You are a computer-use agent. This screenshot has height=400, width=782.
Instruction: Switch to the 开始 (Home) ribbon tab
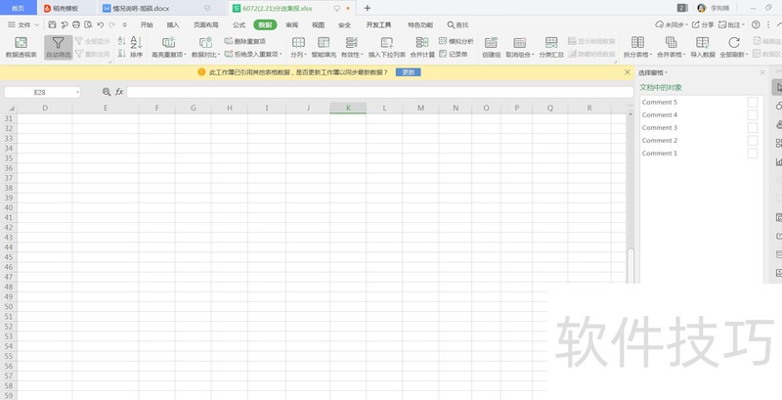pyautogui.click(x=147, y=24)
